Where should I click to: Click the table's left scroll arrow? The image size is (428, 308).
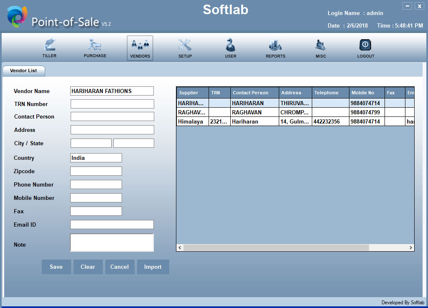point(180,248)
